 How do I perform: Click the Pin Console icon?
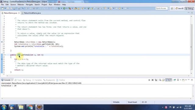pos(175,80)
